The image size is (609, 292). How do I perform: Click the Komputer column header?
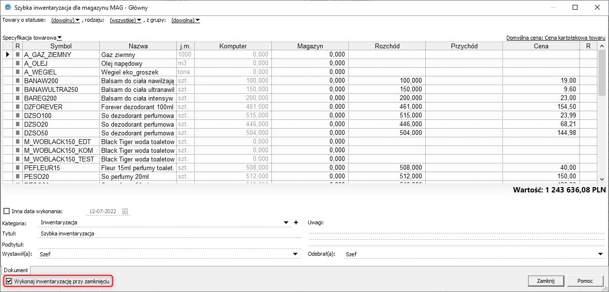233,46
